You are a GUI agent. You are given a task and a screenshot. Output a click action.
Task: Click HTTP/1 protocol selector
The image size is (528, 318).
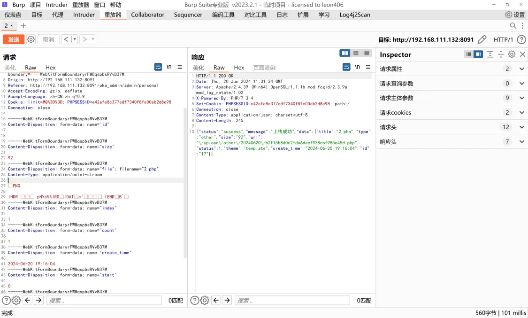pyautogui.click(x=503, y=40)
